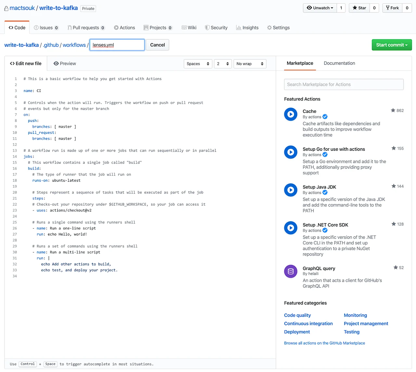Open the Documentation tab
Image resolution: width=416 pixels, height=372 pixels.
tap(339, 63)
